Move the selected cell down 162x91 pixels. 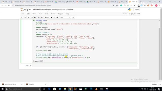click(x=42, y=17)
